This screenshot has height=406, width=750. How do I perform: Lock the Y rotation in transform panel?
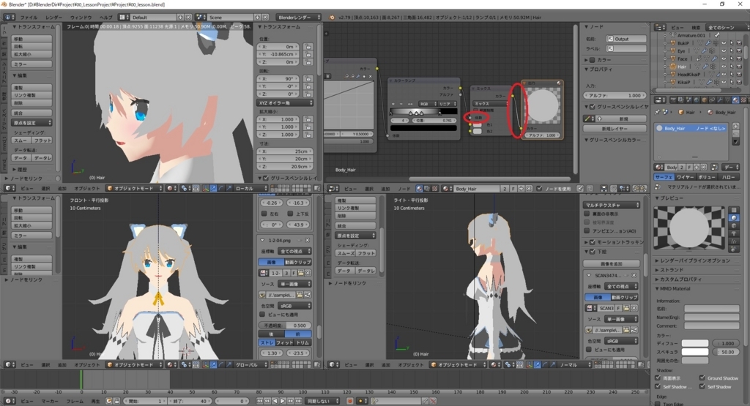[308, 86]
